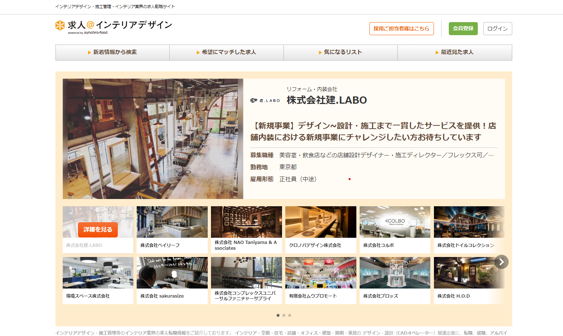
Task: Open 株式会社プロッズ thumbnail image
Action: (395, 273)
